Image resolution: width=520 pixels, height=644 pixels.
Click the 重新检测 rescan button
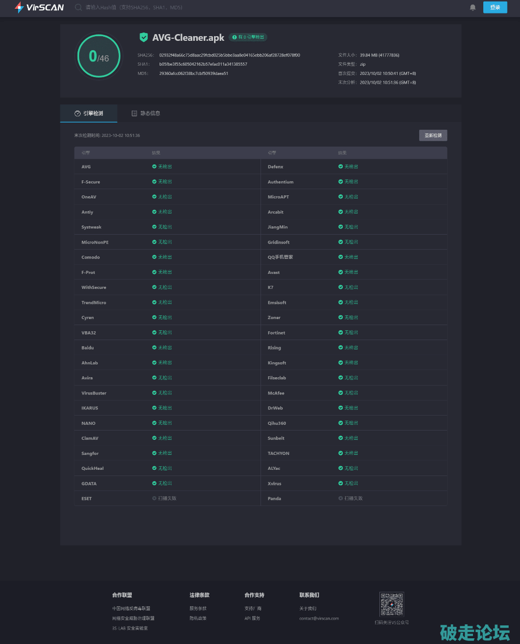pyautogui.click(x=433, y=135)
